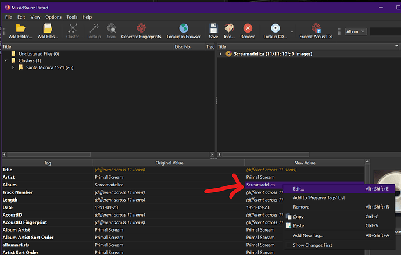Click the Save disk icon
This screenshot has height=255, width=401.
pos(213,28)
